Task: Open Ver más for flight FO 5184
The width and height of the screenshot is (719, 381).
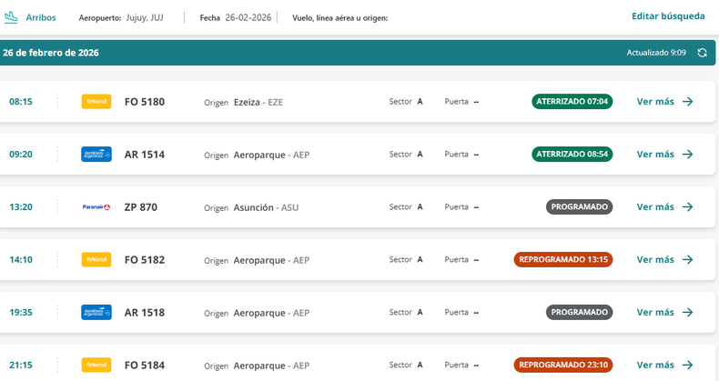Action: tap(664, 365)
